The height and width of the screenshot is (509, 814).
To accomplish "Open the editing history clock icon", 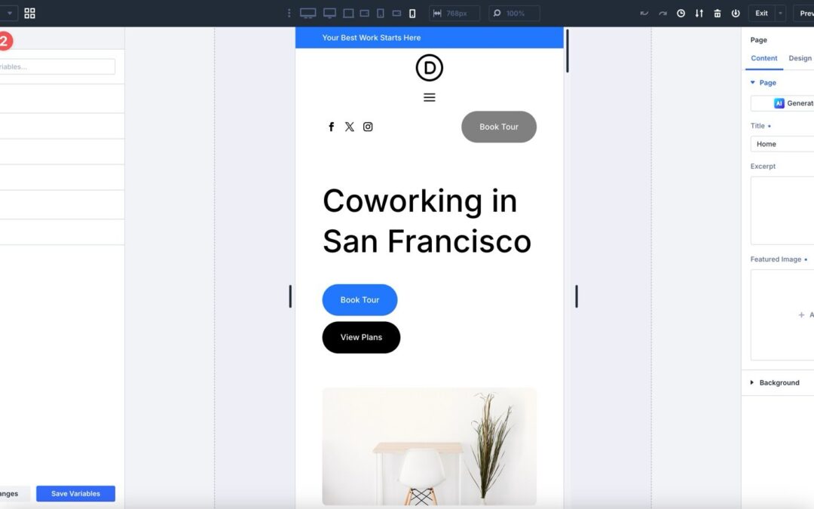I will tap(681, 13).
